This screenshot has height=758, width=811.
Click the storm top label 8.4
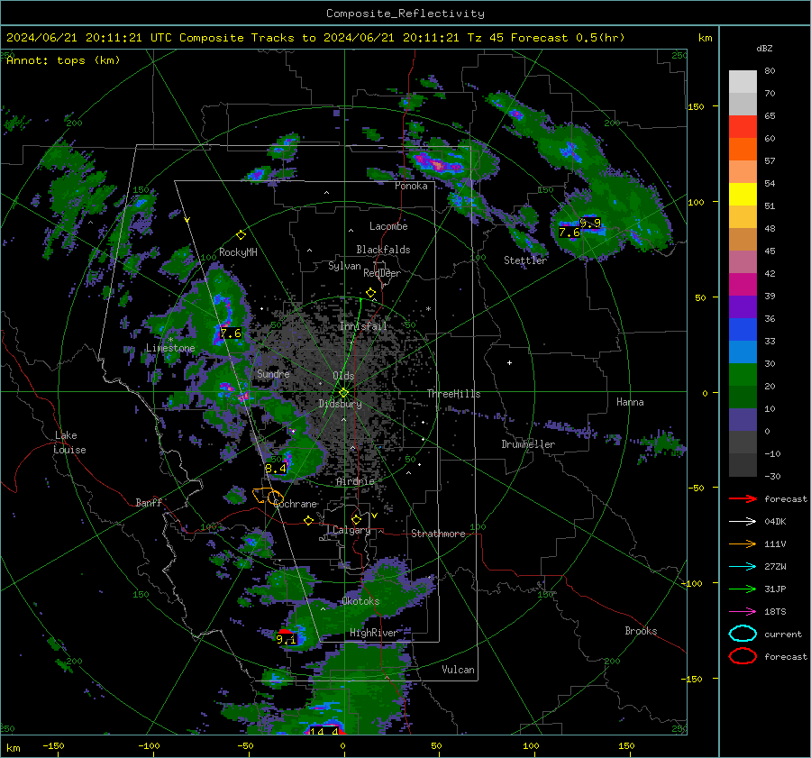click(275, 469)
